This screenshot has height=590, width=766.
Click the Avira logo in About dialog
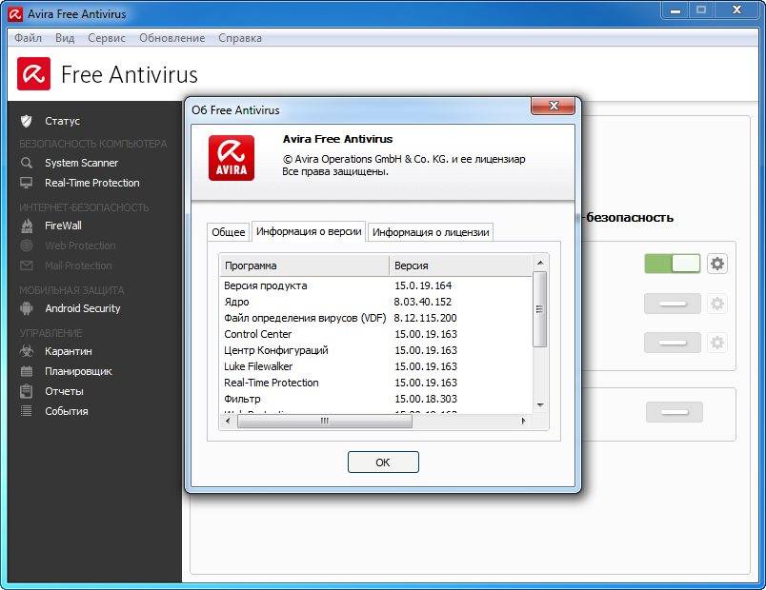232,158
